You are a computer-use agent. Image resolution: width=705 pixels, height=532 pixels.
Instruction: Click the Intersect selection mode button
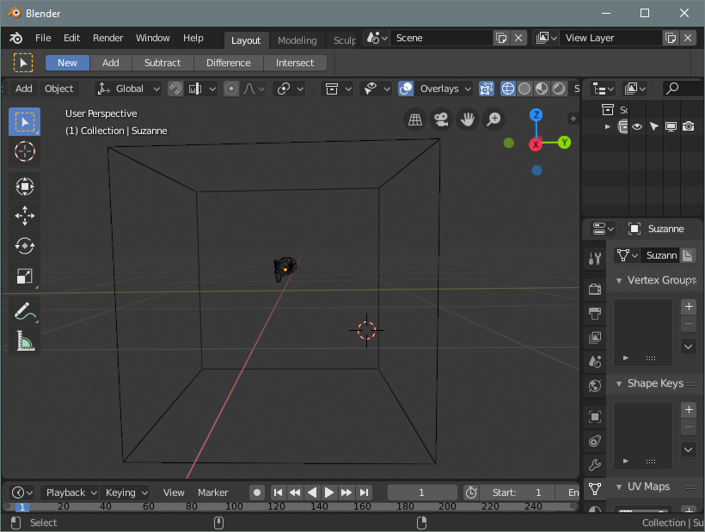click(x=295, y=63)
